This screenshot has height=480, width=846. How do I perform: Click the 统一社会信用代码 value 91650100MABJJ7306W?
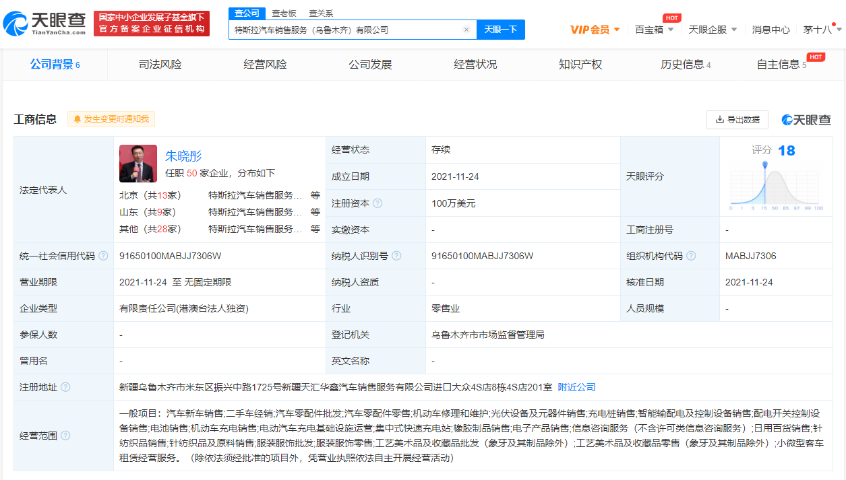[170, 256]
